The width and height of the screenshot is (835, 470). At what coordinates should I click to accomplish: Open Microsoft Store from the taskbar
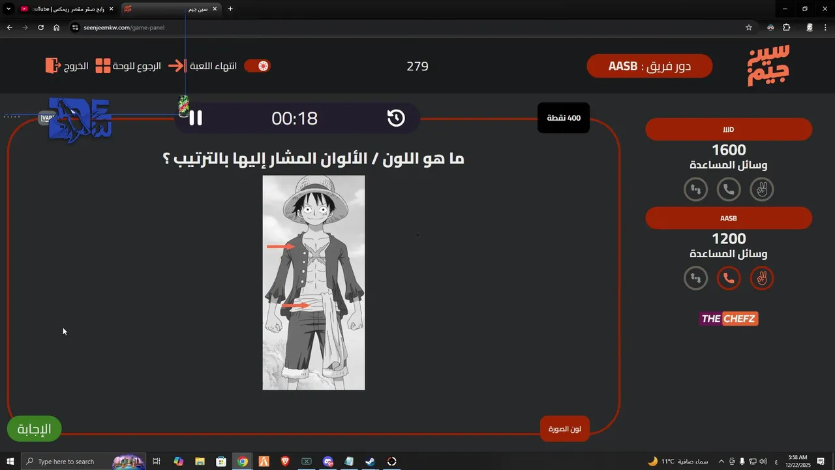221,462
